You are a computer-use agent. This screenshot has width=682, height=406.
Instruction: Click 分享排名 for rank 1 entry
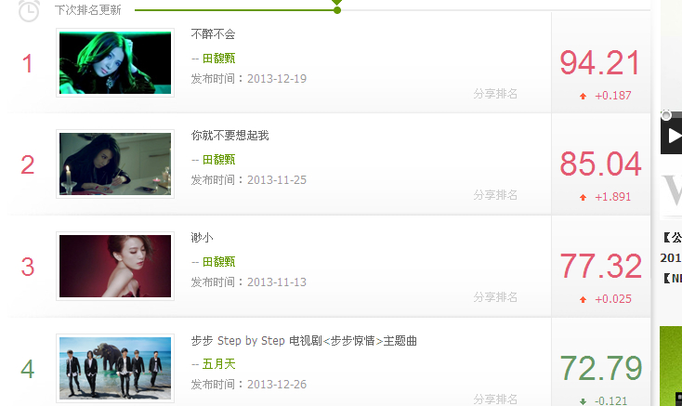pos(495,94)
